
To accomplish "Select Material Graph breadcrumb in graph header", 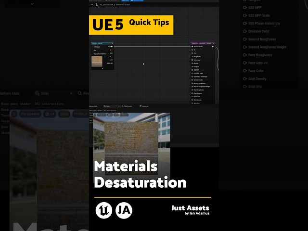I will click(123, 4).
